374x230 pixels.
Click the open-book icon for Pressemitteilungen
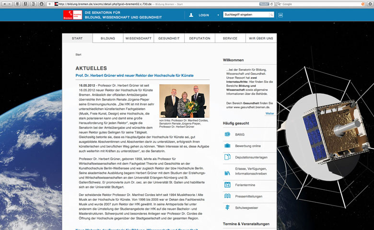(x=227, y=196)
